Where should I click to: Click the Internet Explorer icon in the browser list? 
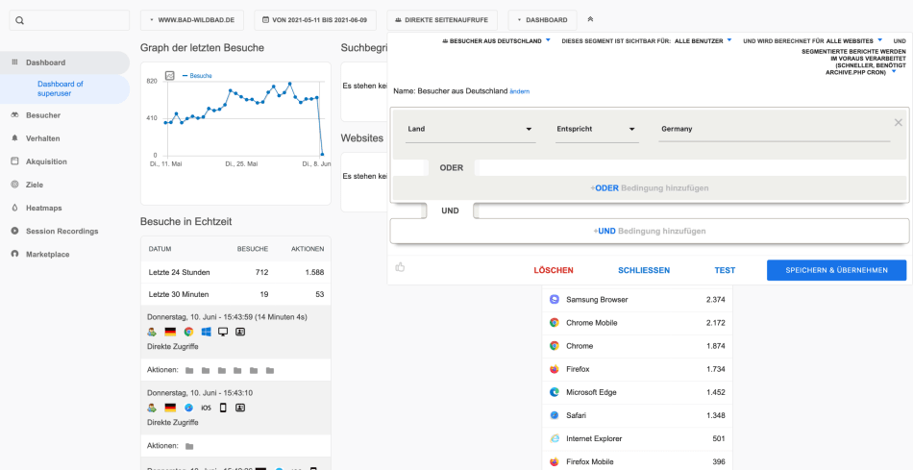point(555,438)
